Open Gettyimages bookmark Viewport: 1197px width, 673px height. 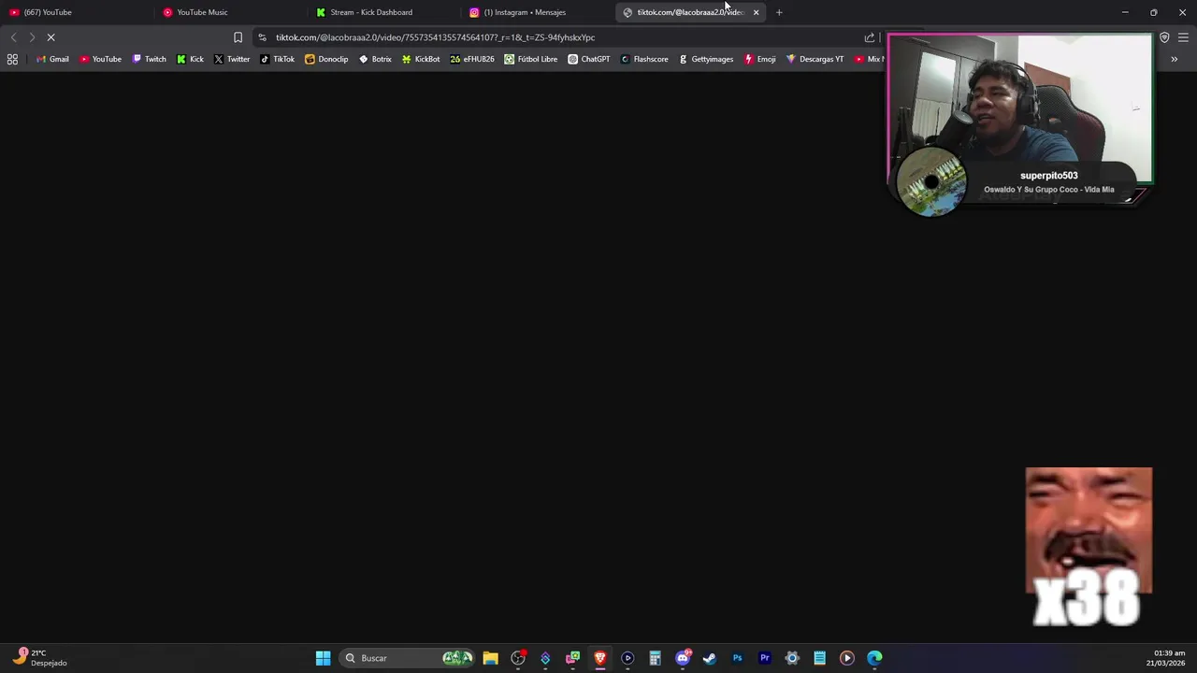[x=706, y=59]
